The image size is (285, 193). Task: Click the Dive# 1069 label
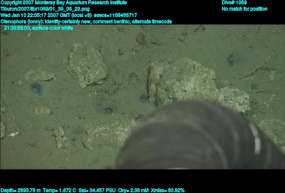[234, 3]
